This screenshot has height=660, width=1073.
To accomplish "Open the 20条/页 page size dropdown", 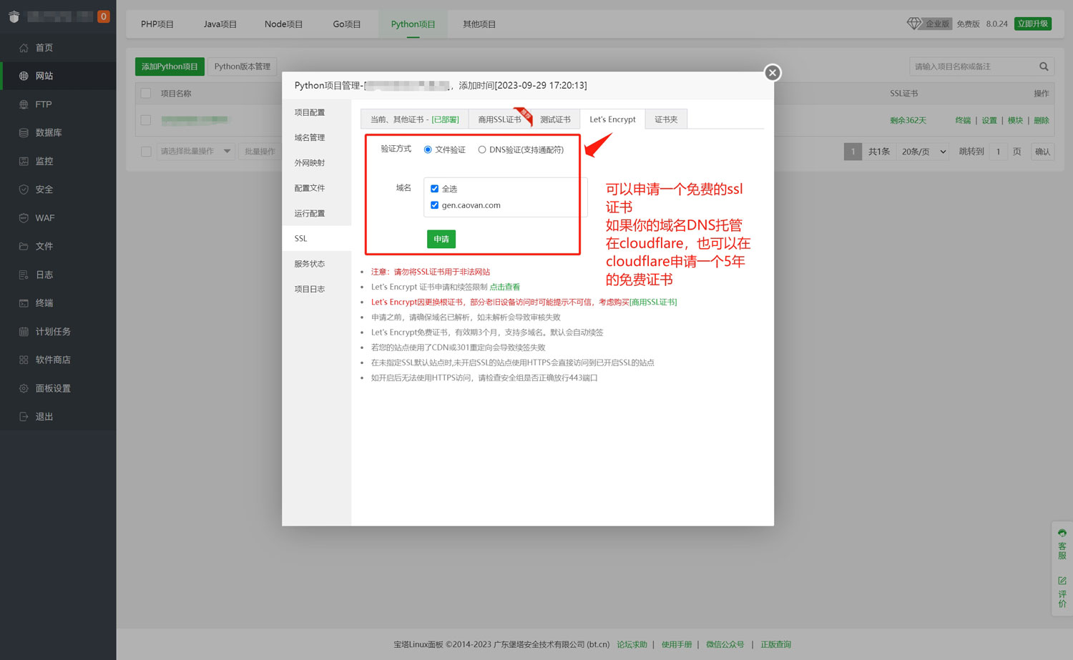I will [x=922, y=151].
